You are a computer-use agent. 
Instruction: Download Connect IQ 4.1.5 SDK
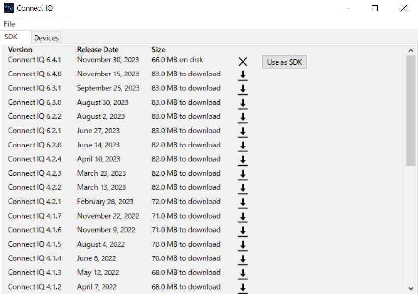click(x=243, y=246)
